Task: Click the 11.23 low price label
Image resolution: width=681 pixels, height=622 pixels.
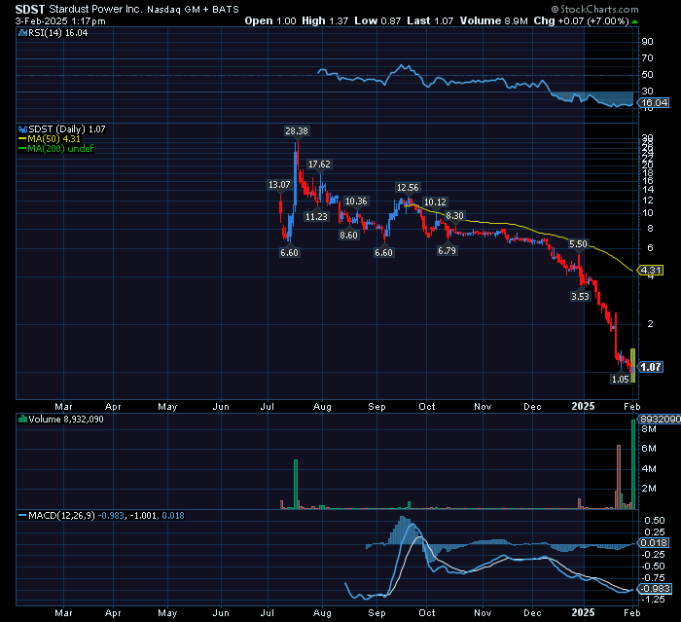Action: point(316,216)
